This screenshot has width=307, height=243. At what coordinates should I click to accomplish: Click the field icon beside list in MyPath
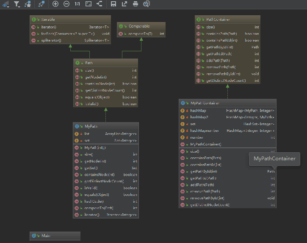[77, 134]
